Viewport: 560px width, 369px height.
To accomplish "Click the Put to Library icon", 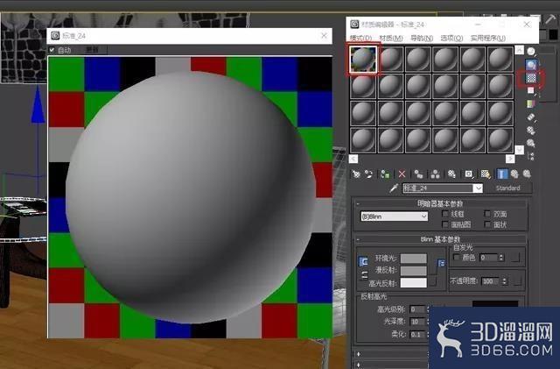I will click(451, 174).
